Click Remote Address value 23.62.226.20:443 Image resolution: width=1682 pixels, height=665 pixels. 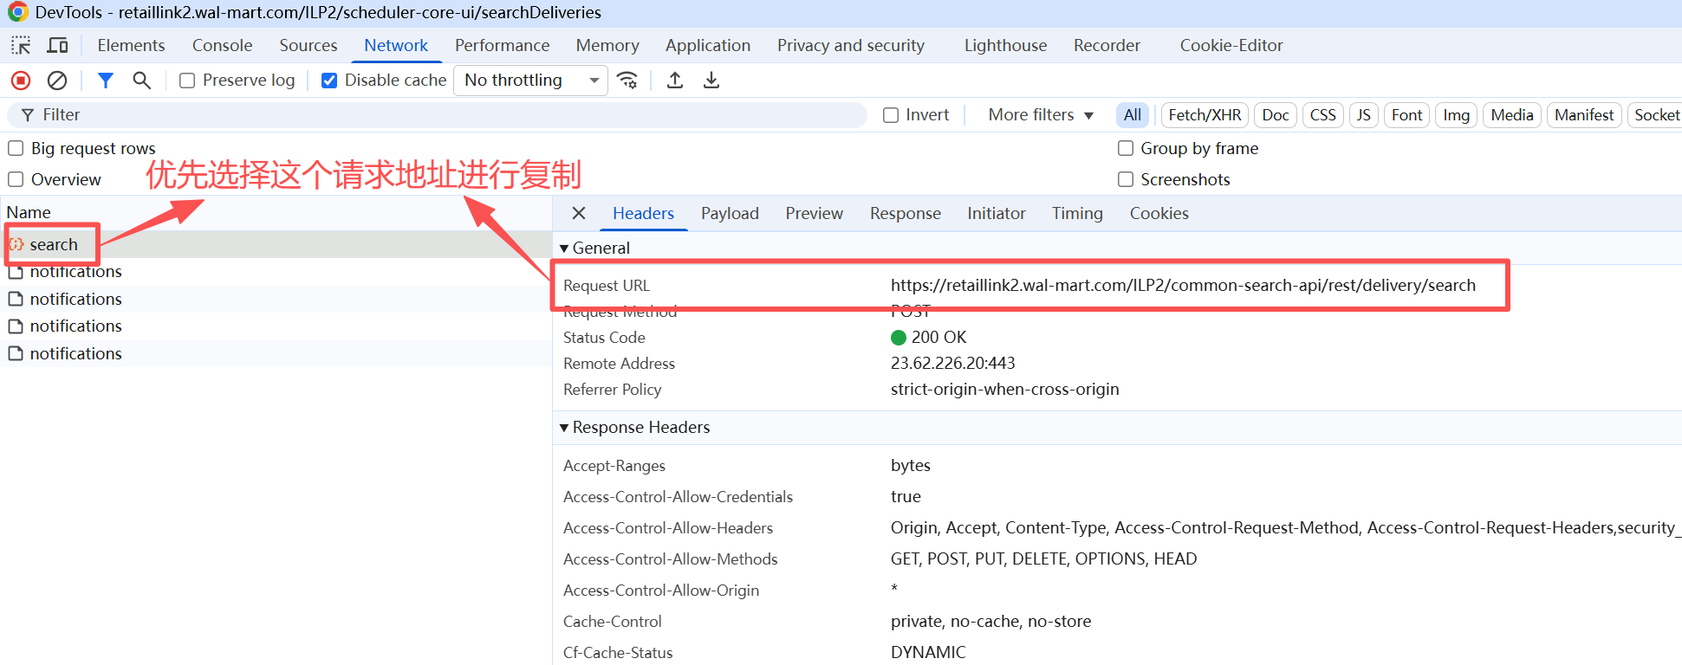point(953,363)
